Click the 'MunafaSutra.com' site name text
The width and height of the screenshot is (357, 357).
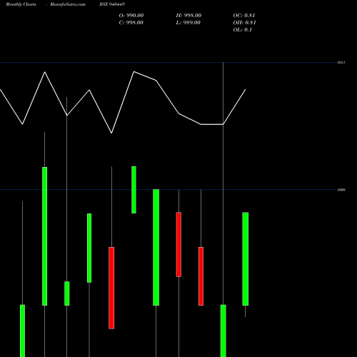click(x=68, y=4)
